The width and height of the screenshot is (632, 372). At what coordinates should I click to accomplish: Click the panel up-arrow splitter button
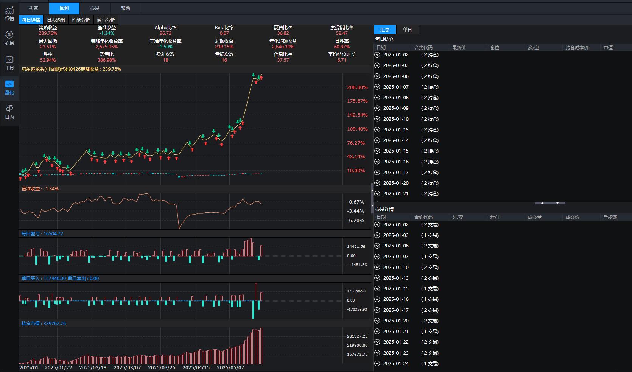click(x=542, y=203)
